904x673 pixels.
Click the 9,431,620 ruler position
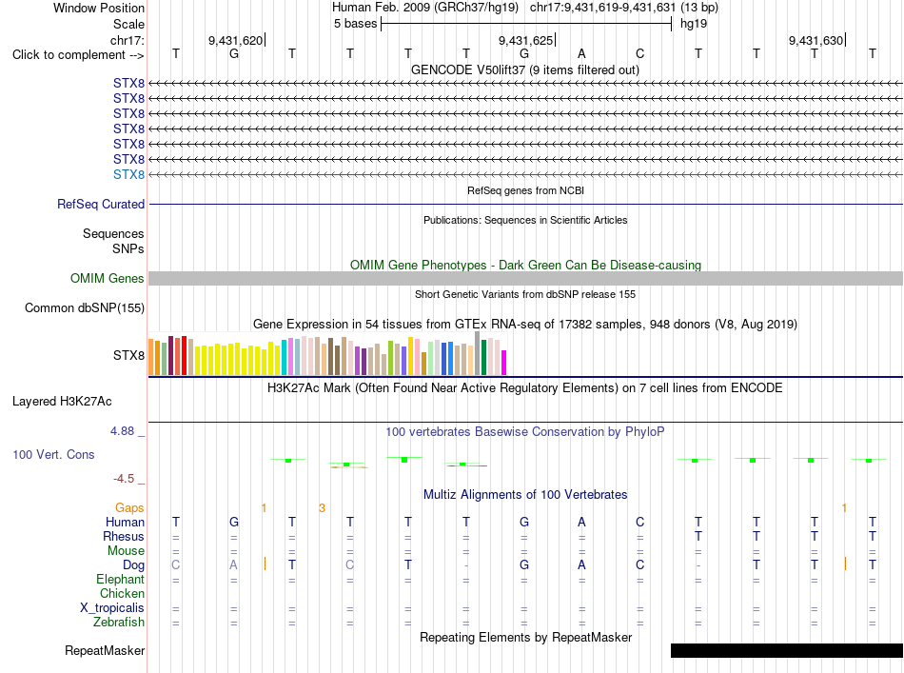point(235,40)
